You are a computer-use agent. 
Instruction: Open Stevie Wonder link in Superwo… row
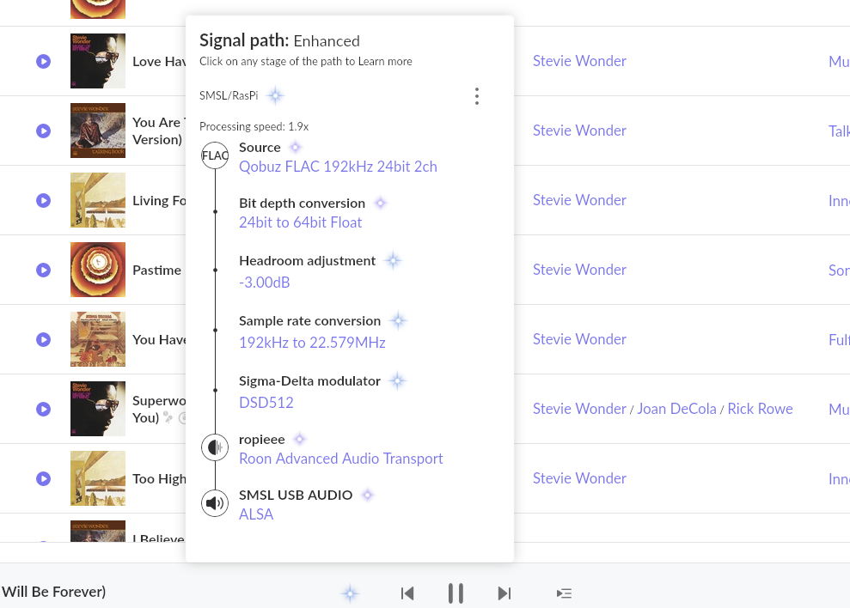(x=579, y=409)
